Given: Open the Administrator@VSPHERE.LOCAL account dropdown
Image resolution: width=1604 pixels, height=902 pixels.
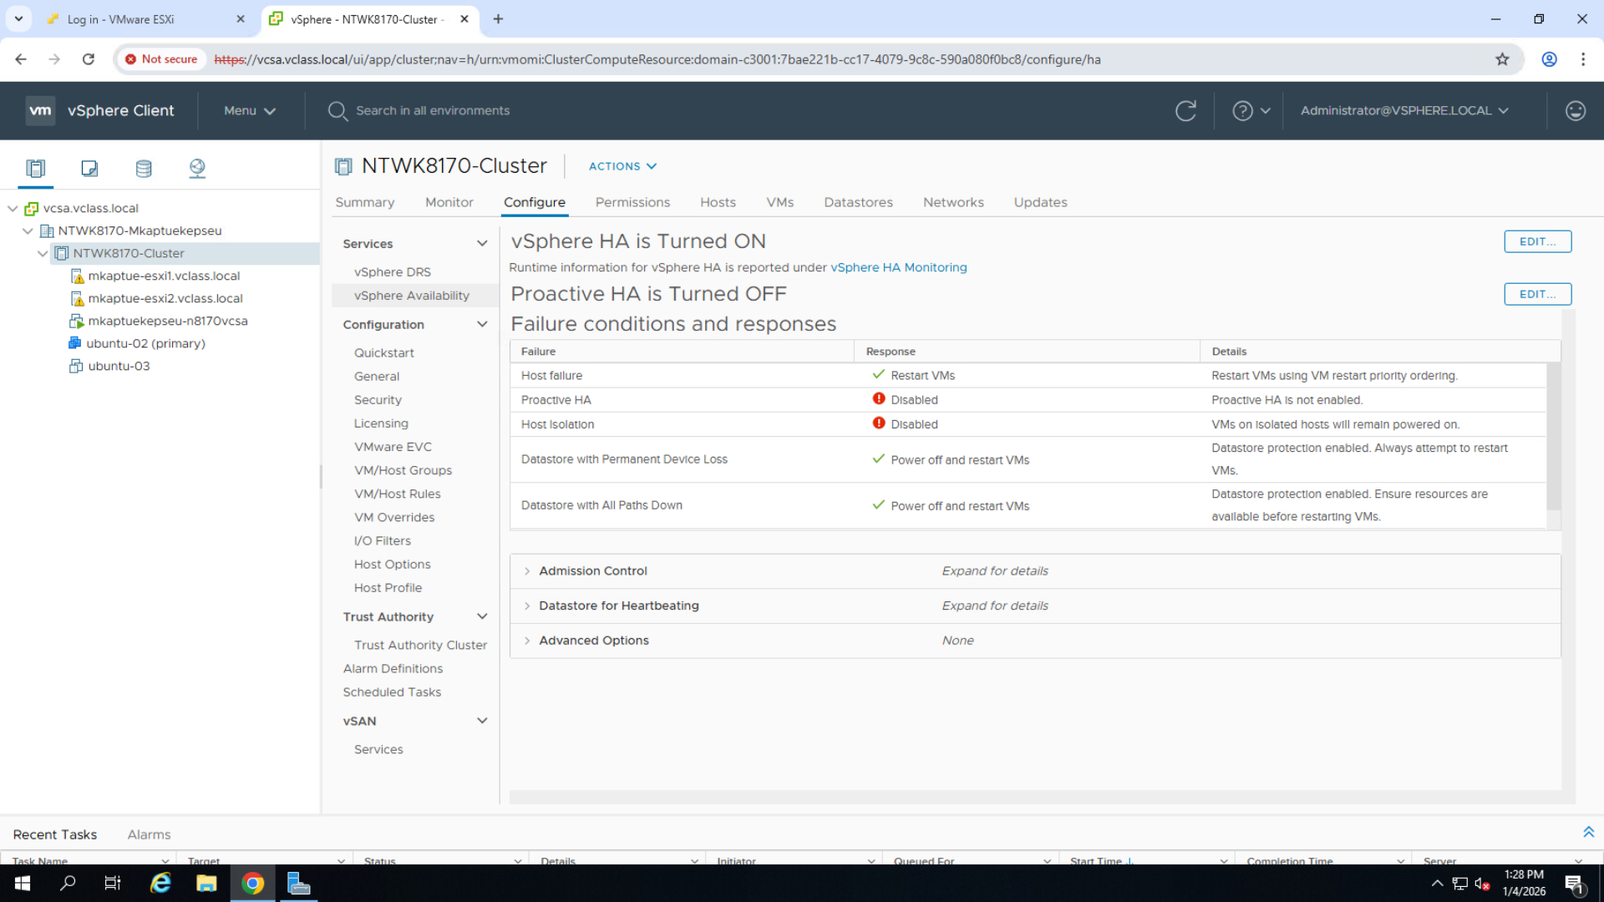Looking at the screenshot, I should pos(1403,110).
